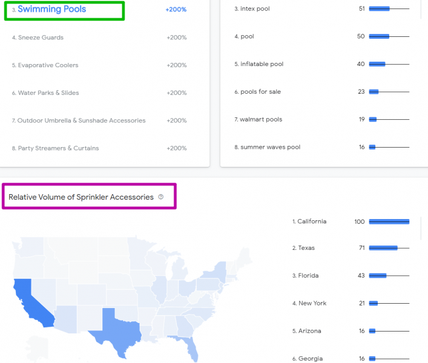Click the inflatable pool volume bar
The height and width of the screenshot is (363, 428).
[x=389, y=64]
